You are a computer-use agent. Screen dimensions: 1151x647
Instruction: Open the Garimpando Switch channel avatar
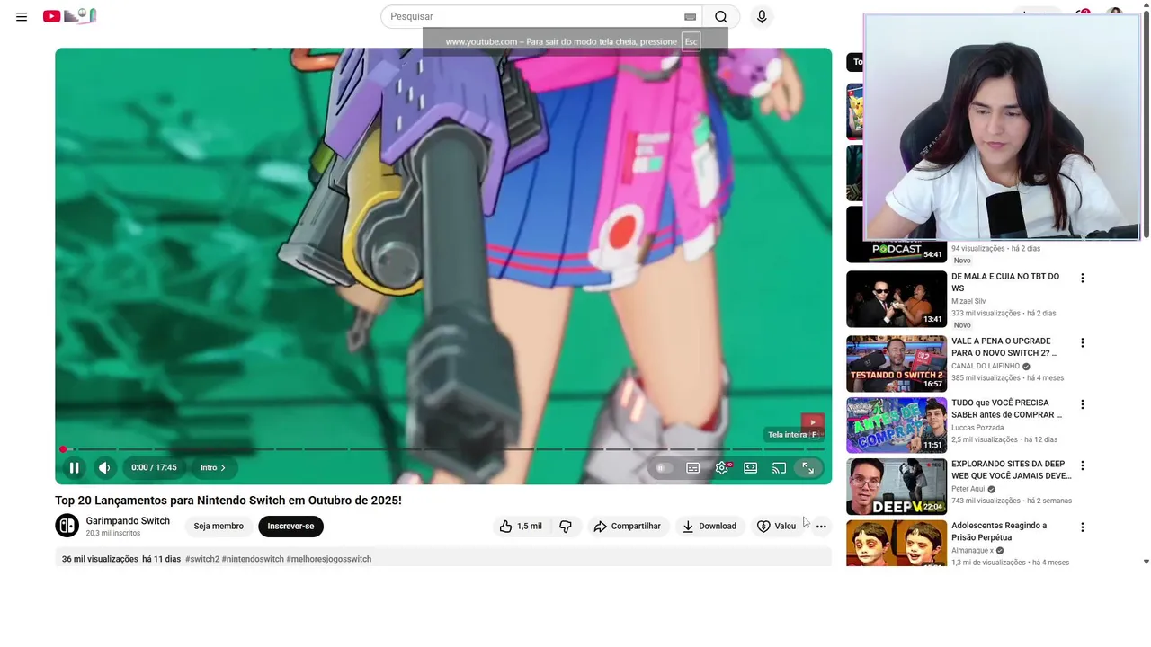[67, 526]
